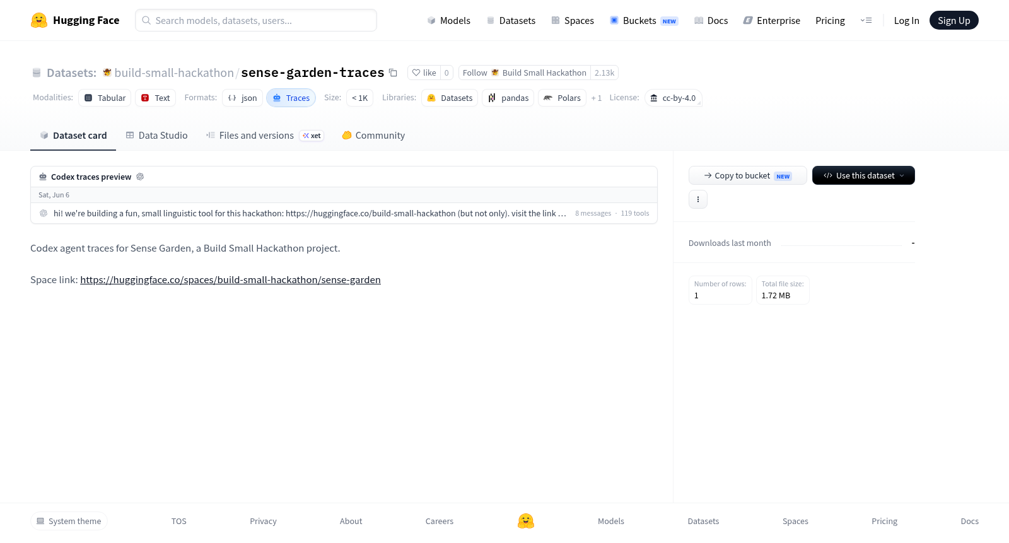Open the System theme selector
1009x543 pixels.
click(x=69, y=521)
